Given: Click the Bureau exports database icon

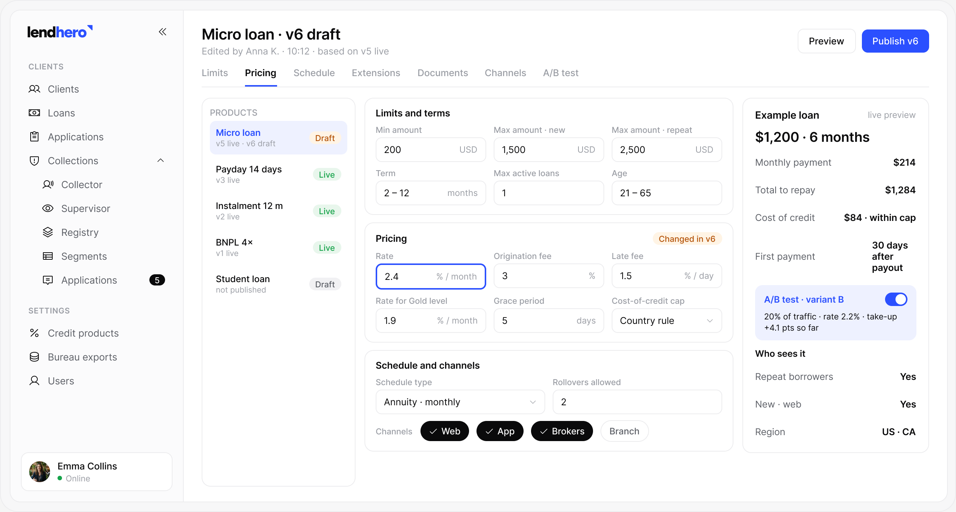Looking at the screenshot, I should [x=34, y=357].
